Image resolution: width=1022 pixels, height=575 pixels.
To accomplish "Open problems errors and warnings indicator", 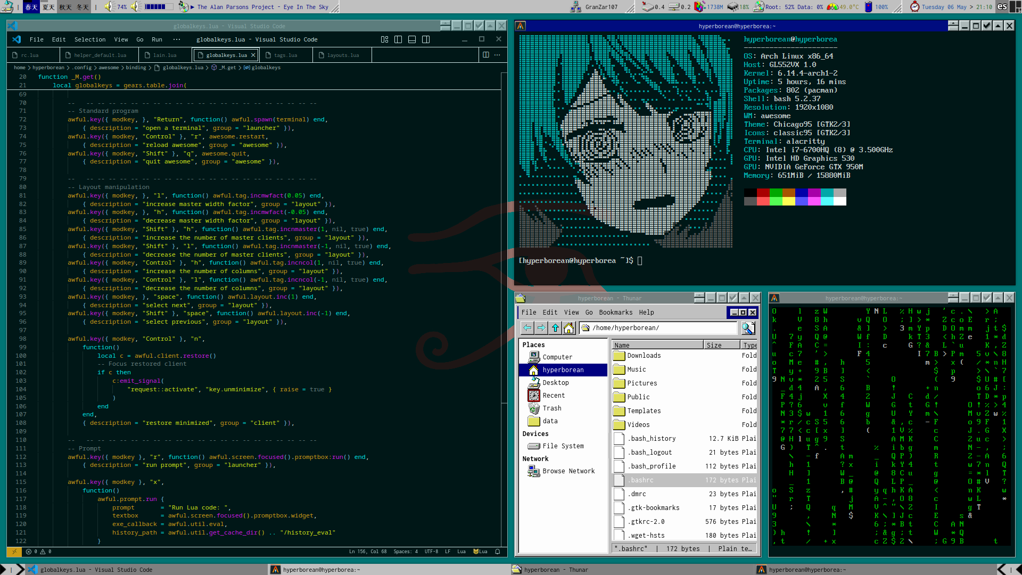I will [39, 552].
